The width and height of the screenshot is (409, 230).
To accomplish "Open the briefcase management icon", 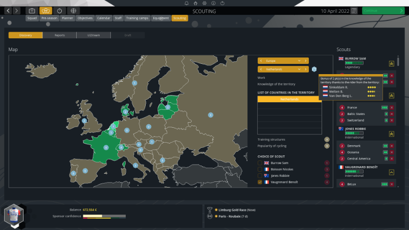I will click(x=32, y=10).
